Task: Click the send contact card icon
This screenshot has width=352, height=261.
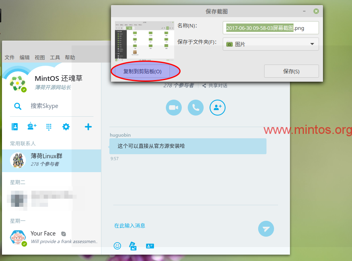Action: pos(150,246)
